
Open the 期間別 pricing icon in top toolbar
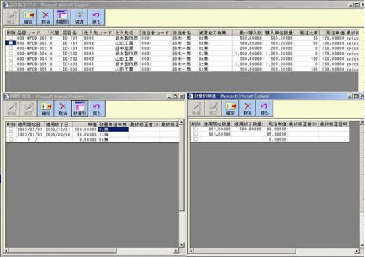pyautogui.click(x=63, y=17)
